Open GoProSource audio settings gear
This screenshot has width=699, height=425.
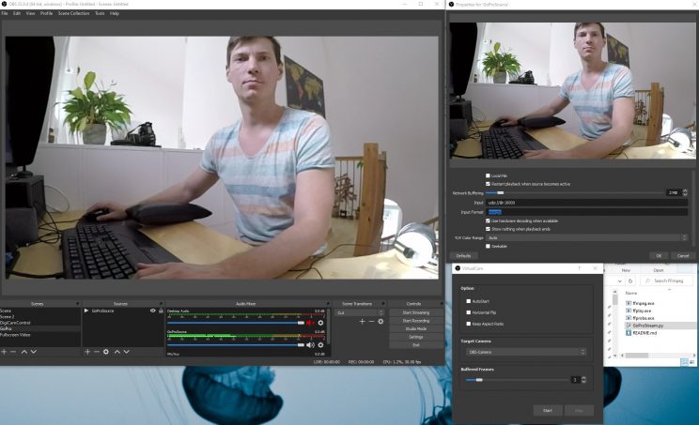tap(320, 345)
